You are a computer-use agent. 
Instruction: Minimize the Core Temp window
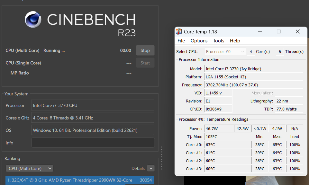(x=260, y=31)
